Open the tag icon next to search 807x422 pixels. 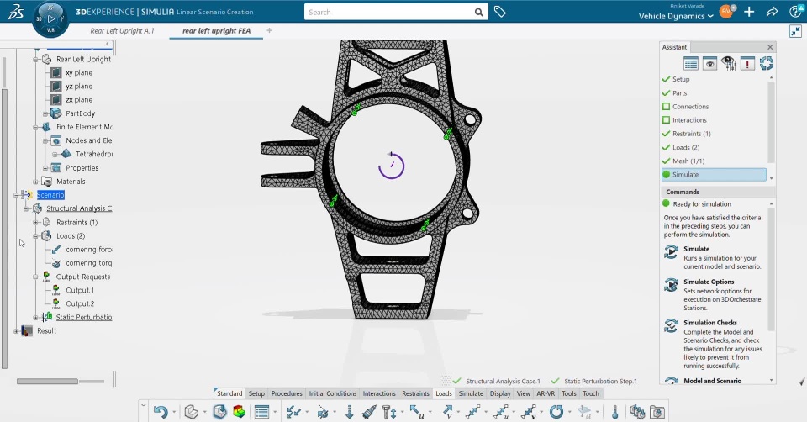[499, 11]
